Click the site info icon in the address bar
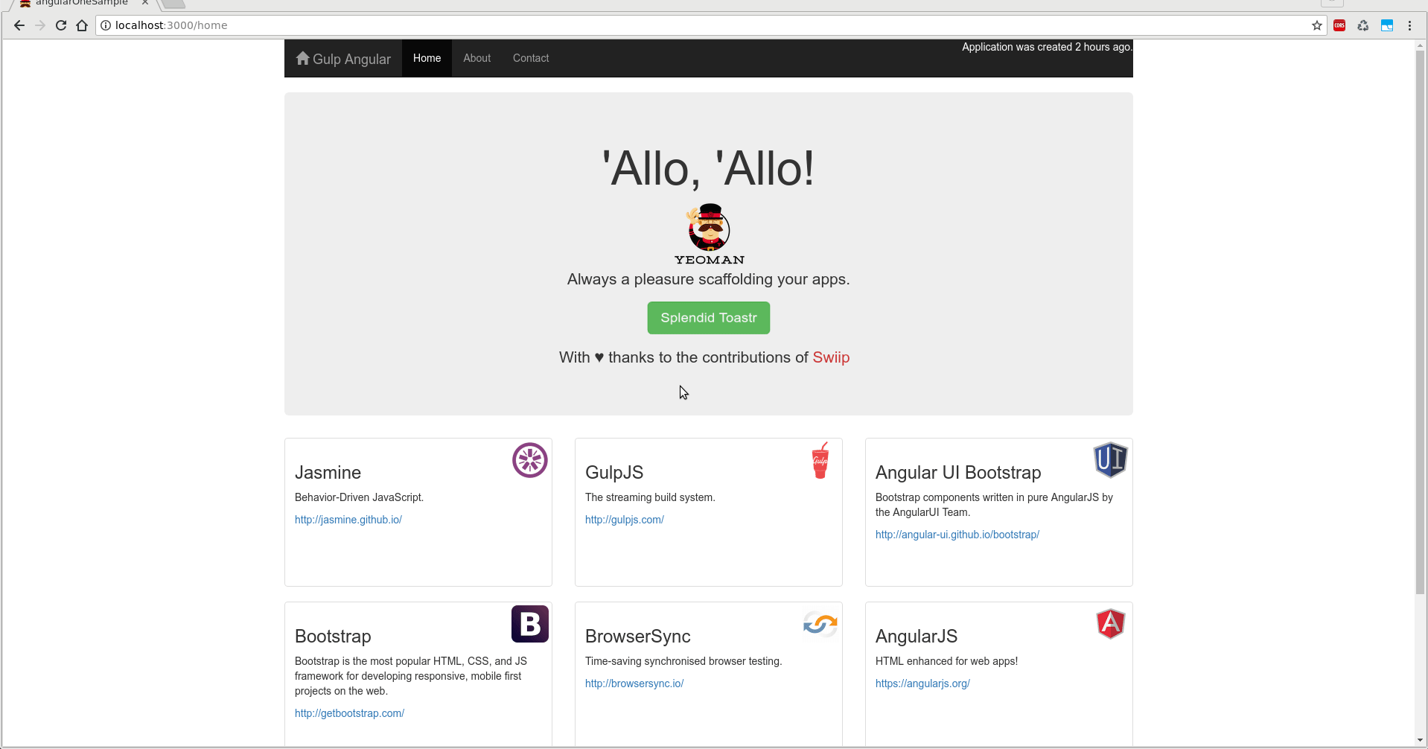Viewport: 1428px width, 749px height. point(106,25)
